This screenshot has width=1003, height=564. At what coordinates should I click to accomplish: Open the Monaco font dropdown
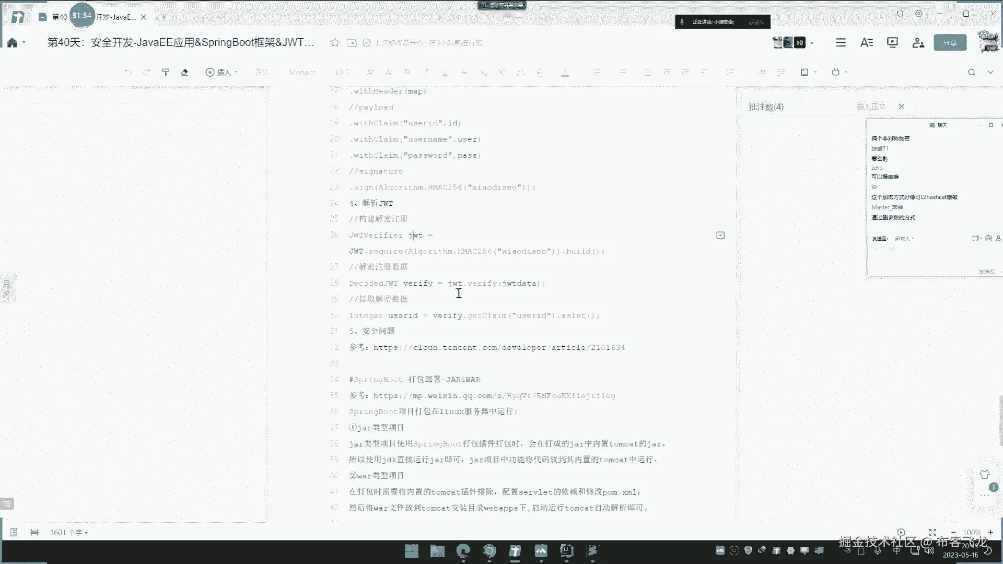[x=303, y=72]
